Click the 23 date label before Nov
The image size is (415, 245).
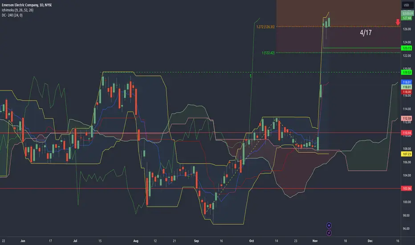pos(296,241)
